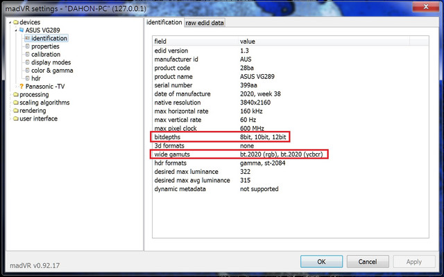444x277 pixels.
Task: Select the hdr formats row
Action: [x=291, y=163]
